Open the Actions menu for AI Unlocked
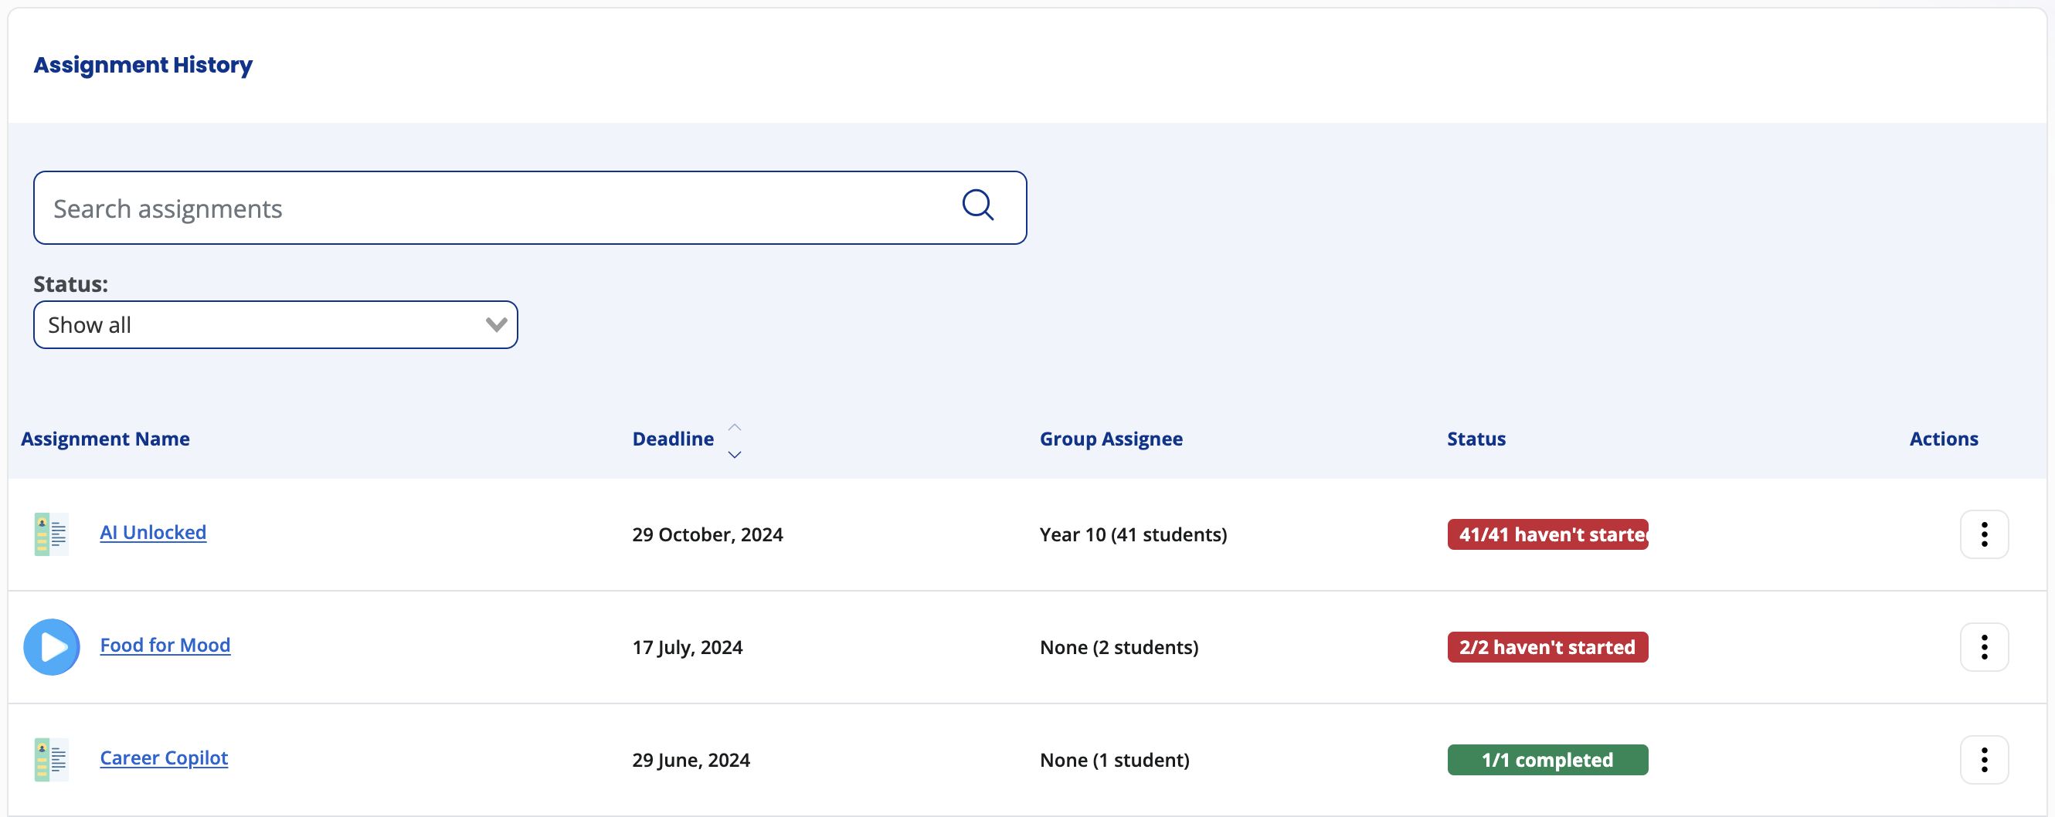Viewport: 2055px width, 817px height. [x=1984, y=534]
